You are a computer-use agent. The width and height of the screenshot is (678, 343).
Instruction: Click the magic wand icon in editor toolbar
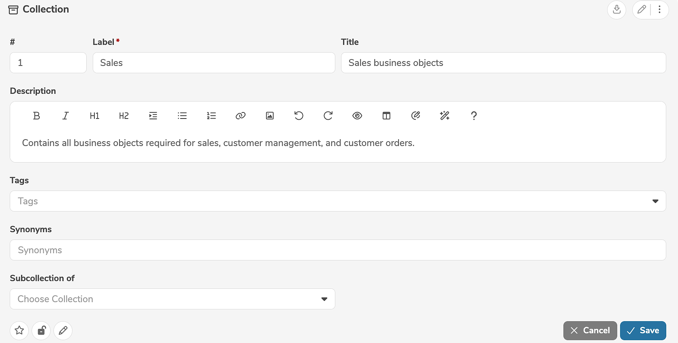445,116
